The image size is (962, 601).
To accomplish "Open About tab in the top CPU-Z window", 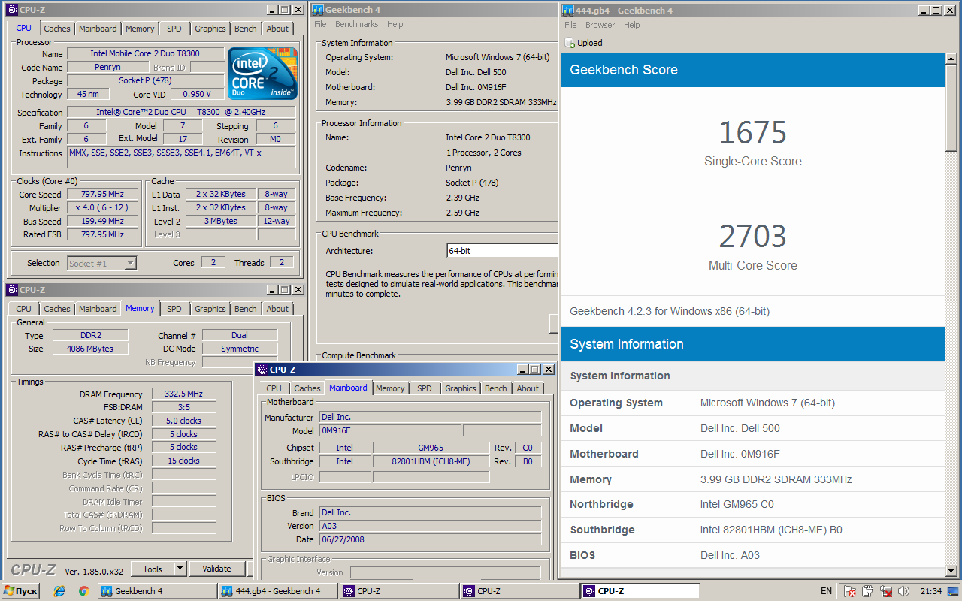I will click(277, 29).
